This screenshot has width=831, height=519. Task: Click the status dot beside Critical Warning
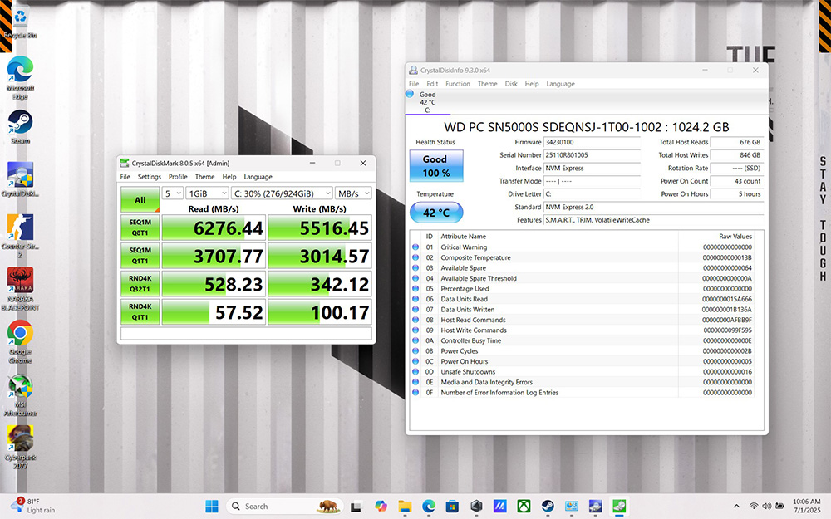[415, 247]
